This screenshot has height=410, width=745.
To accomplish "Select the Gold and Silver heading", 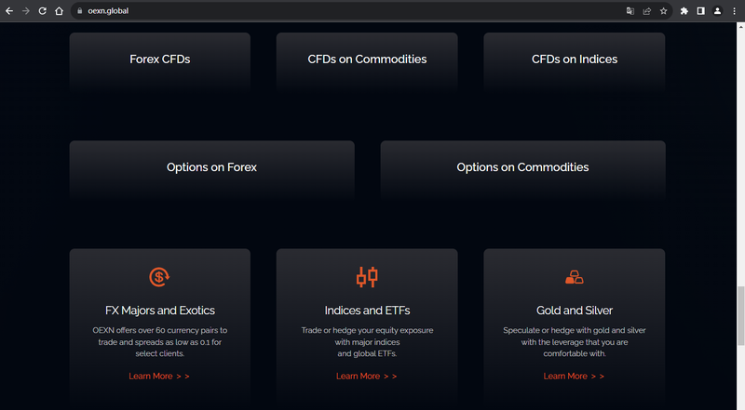I will pos(575,311).
